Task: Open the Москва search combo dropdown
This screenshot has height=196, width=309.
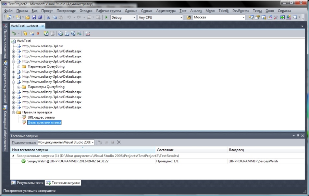Action: 243,17
